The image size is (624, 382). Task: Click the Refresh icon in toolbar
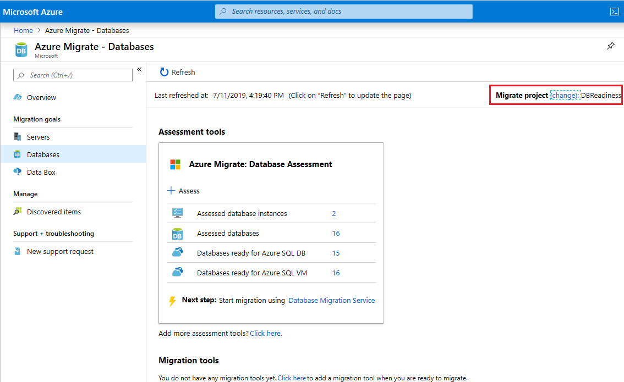(x=164, y=72)
